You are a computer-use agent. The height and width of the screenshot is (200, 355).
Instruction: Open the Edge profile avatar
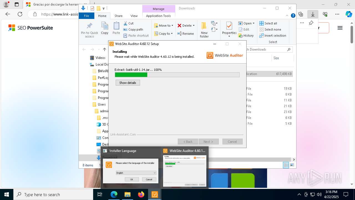point(6,4)
